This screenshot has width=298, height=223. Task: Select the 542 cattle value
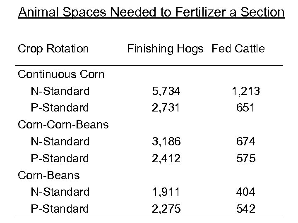coord(246,209)
